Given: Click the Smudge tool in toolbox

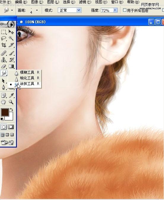Looking at the screenshot, I should [x=4, y=73].
